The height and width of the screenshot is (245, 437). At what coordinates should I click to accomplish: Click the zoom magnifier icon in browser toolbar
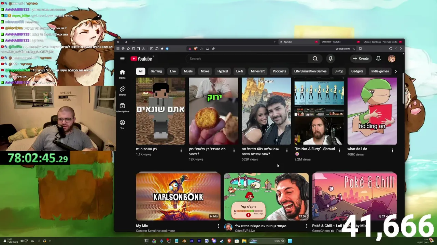(213, 49)
